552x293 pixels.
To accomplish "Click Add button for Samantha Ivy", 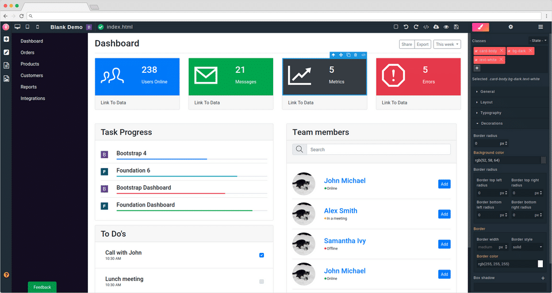I will [x=444, y=244].
